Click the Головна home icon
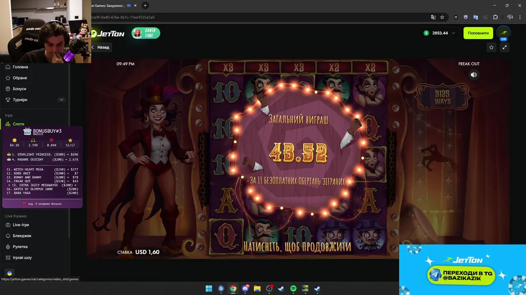 coord(8,67)
